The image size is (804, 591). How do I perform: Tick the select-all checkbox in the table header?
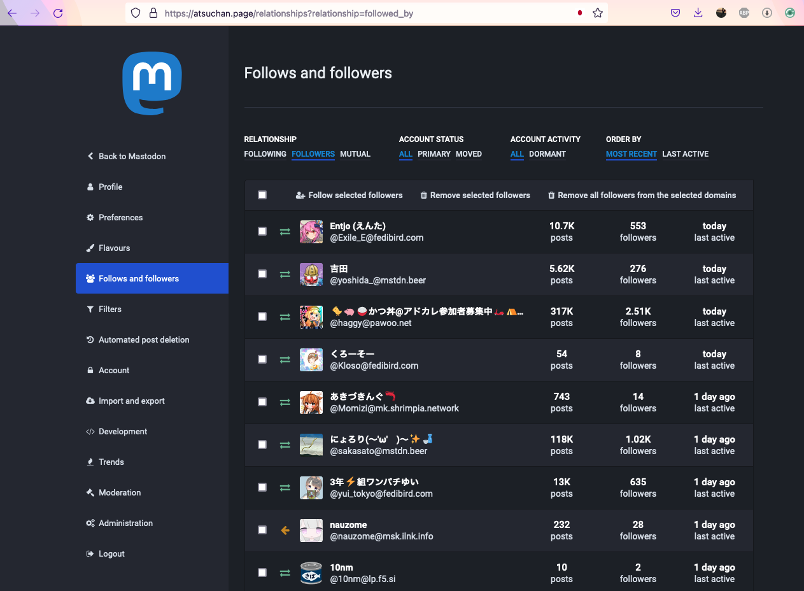point(262,195)
